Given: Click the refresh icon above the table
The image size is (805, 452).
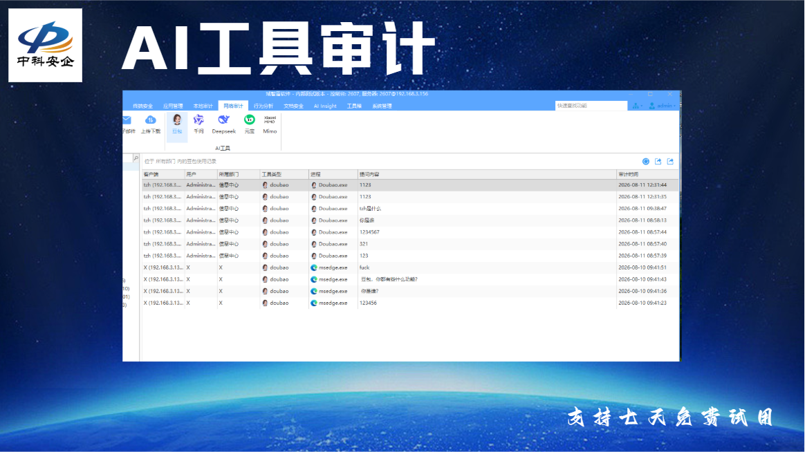Looking at the screenshot, I should tap(646, 162).
